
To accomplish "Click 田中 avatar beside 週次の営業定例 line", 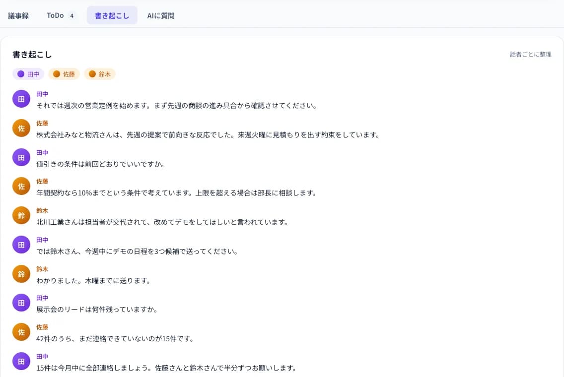I will click(x=21, y=99).
